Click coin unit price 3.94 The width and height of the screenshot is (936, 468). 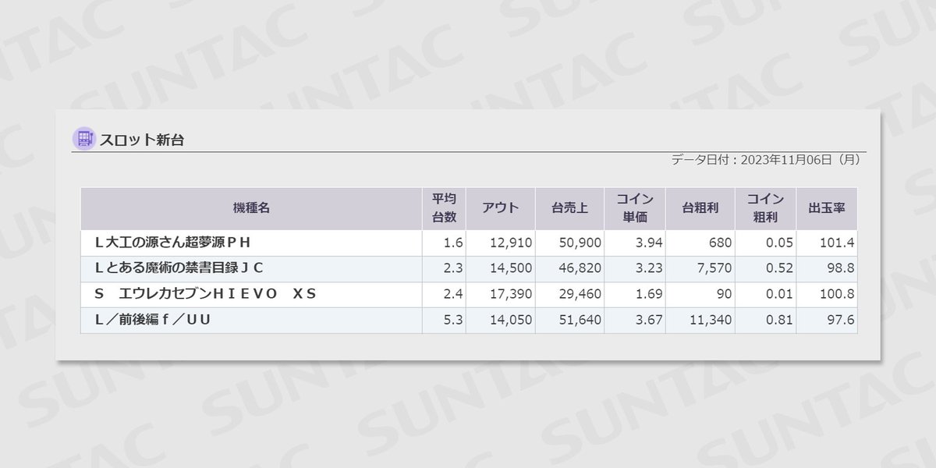(649, 243)
